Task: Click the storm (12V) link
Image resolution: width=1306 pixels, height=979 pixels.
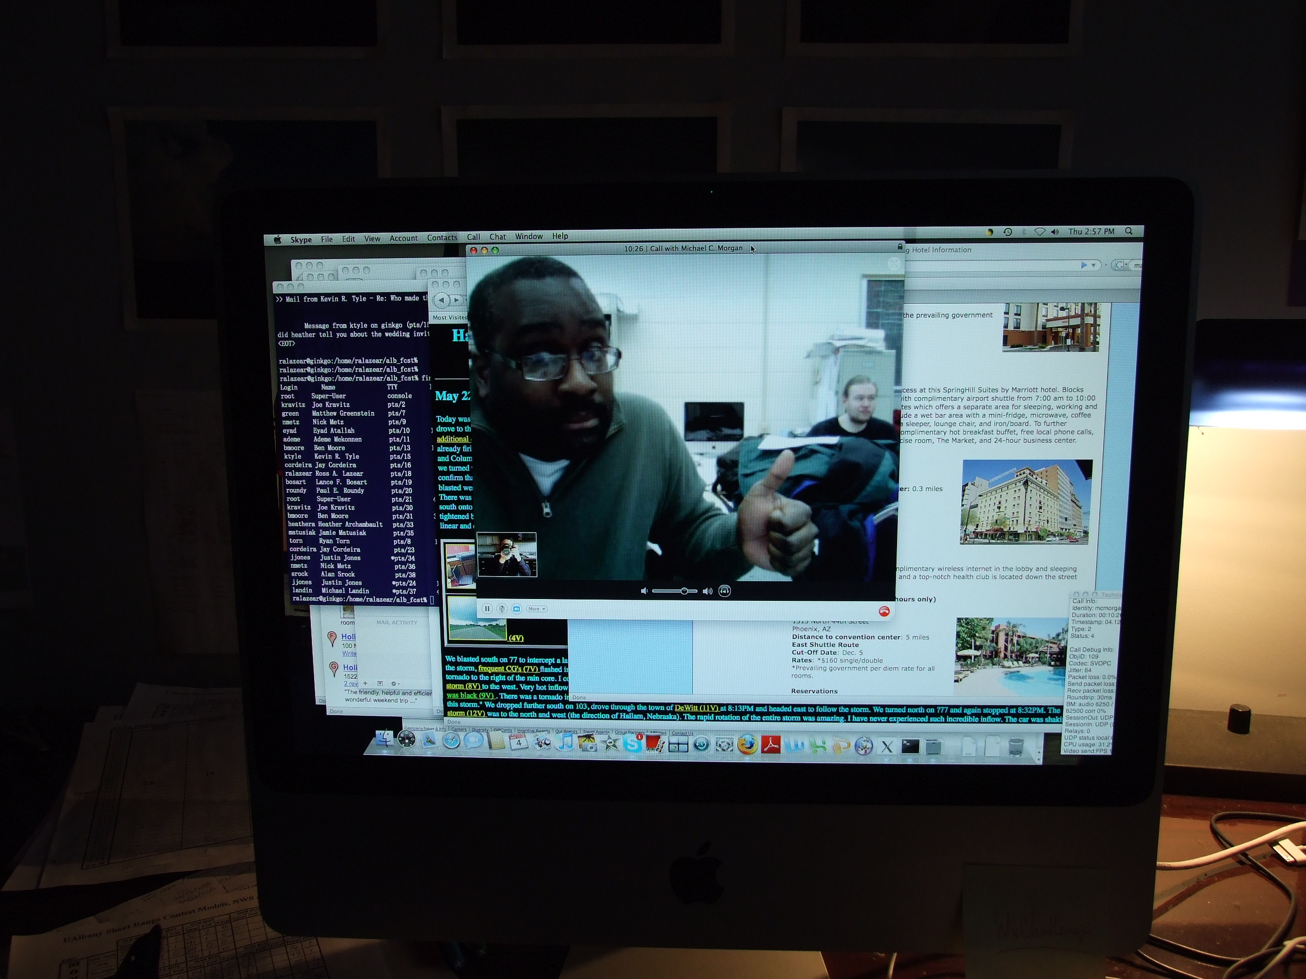Action: [466, 714]
